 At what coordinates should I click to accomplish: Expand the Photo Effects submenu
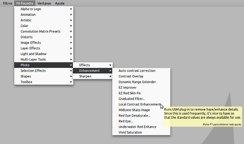93,65
